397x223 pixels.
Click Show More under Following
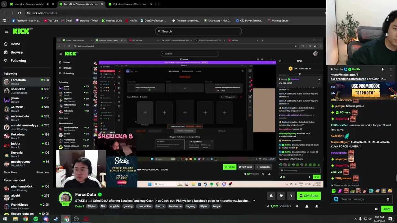11,173
